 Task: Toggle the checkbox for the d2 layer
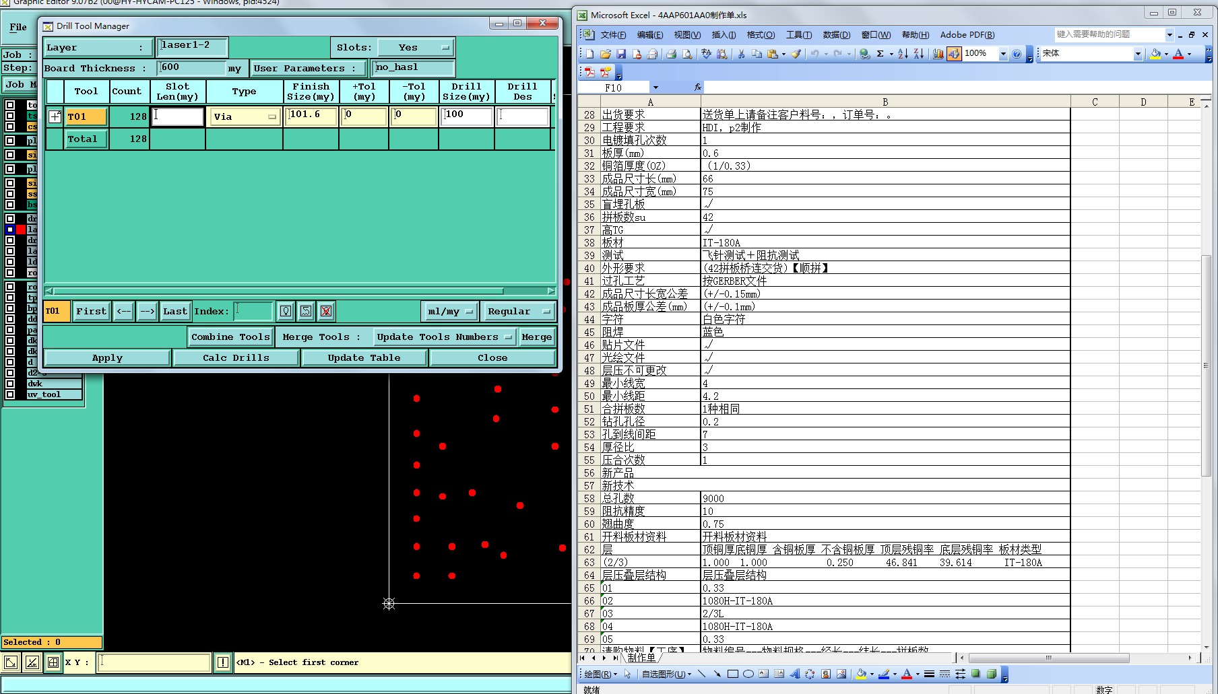[x=10, y=373]
